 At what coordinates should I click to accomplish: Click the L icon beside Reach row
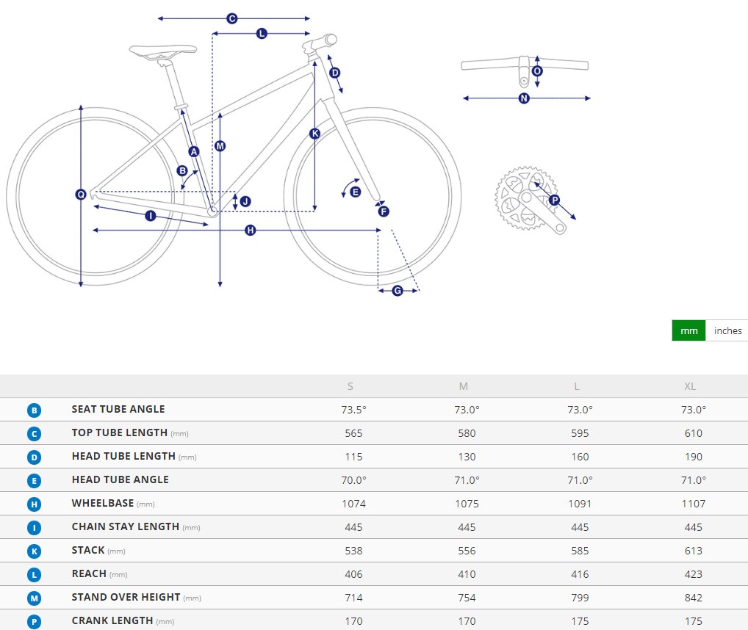click(x=34, y=575)
